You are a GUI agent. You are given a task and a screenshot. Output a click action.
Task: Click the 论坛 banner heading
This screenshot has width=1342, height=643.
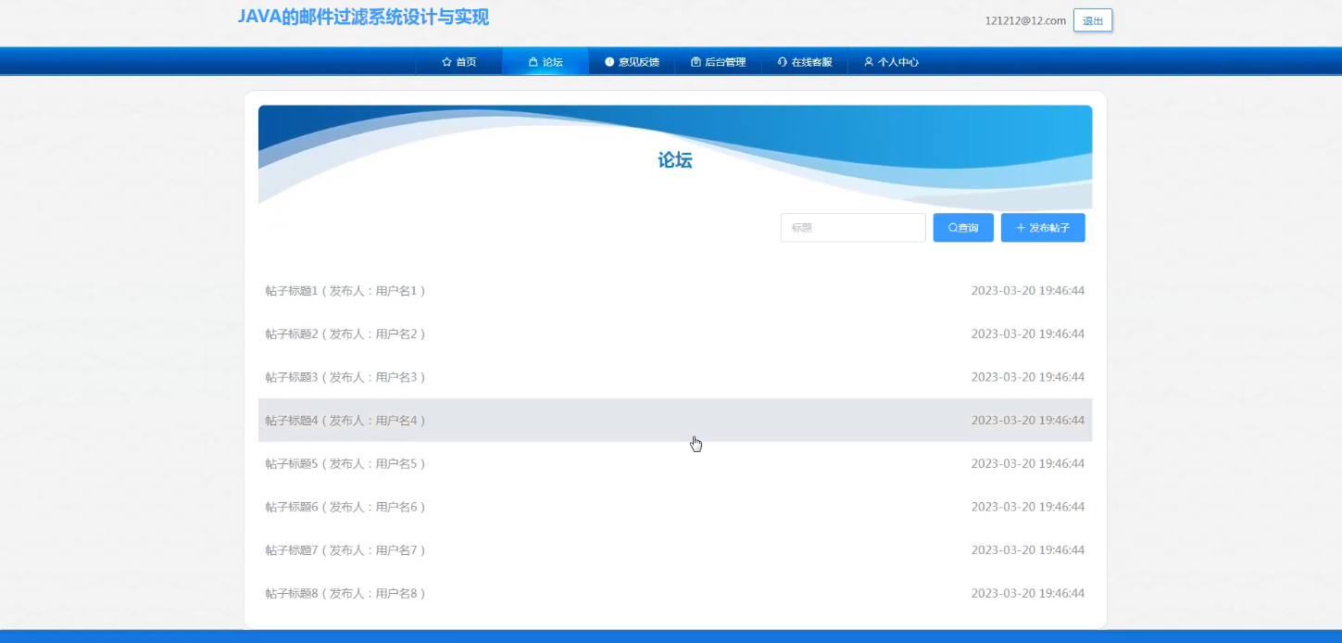[x=674, y=159]
